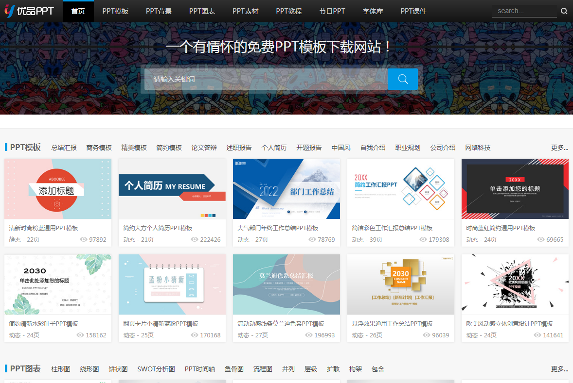
Task: Select the 中国风 template category
Action: (340, 147)
